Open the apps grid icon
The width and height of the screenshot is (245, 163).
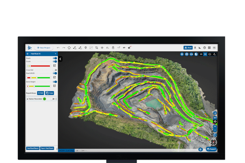tap(209, 48)
